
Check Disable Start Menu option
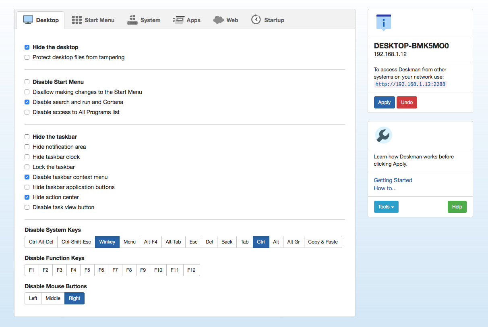27,82
